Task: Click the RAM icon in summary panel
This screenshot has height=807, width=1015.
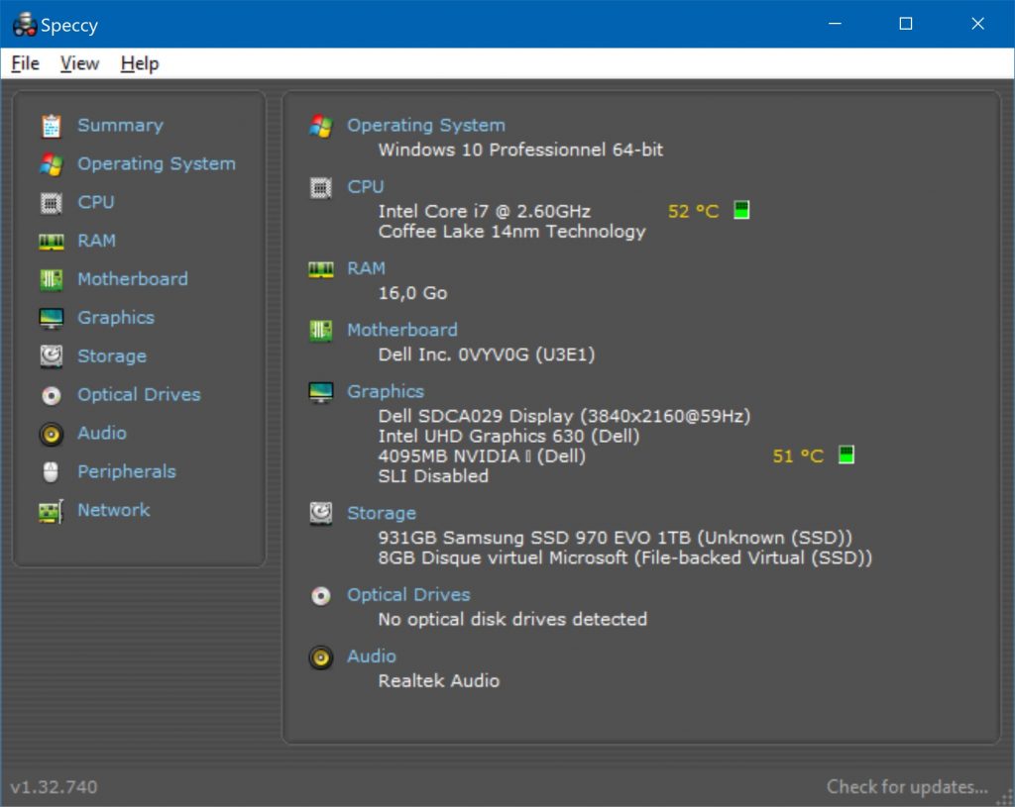Action: coord(320,269)
